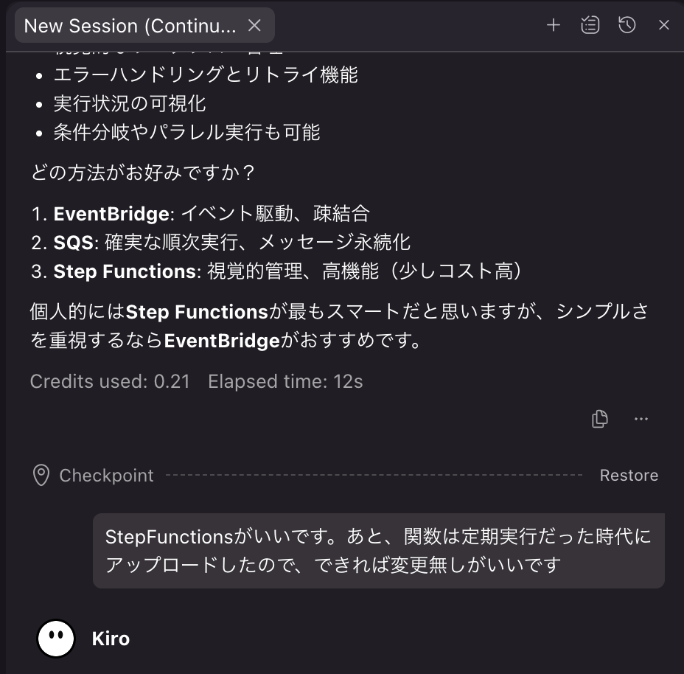Open the task list icon in the header
This screenshot has height=674, width=684.
point(590,24)
